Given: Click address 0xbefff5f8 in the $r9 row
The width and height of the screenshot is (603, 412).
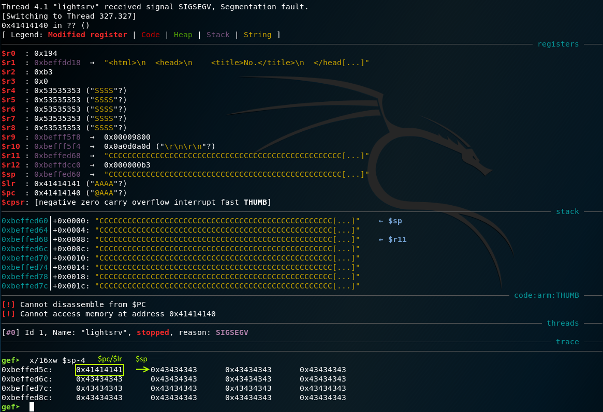Looking at the screenshot, I should coord(57,137).
